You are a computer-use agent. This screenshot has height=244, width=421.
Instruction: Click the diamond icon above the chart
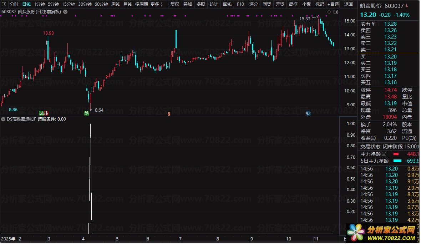tap(329, 12)
